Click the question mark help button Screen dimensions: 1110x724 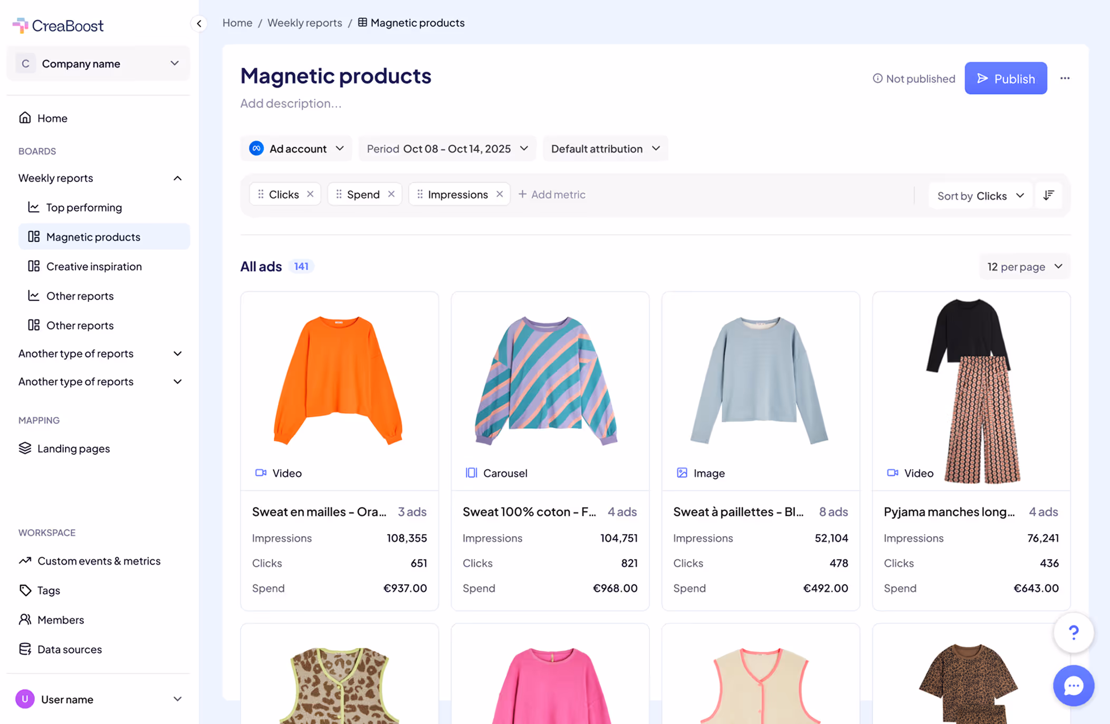pyautogui.click(x=1073, y=632)
